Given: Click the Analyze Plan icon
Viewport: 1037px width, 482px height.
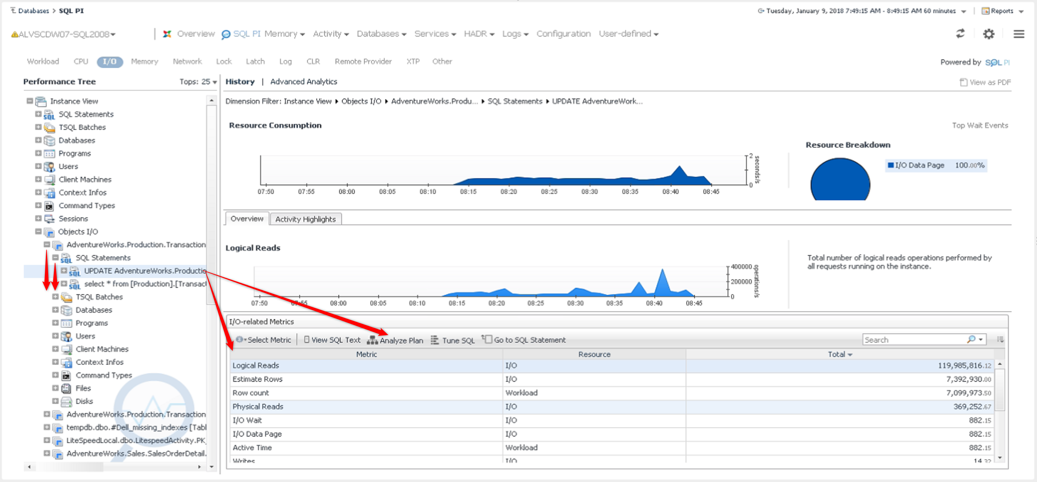Looking at the screenshot, I should click(372, 340).
